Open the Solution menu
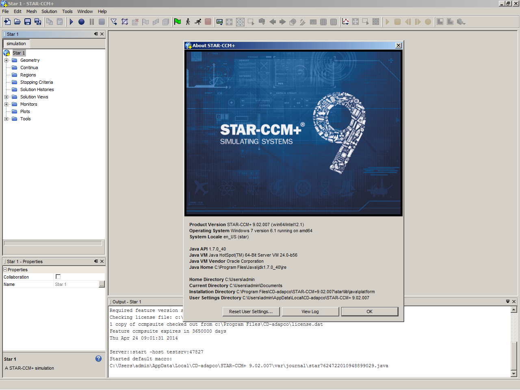 coord(49,11)
